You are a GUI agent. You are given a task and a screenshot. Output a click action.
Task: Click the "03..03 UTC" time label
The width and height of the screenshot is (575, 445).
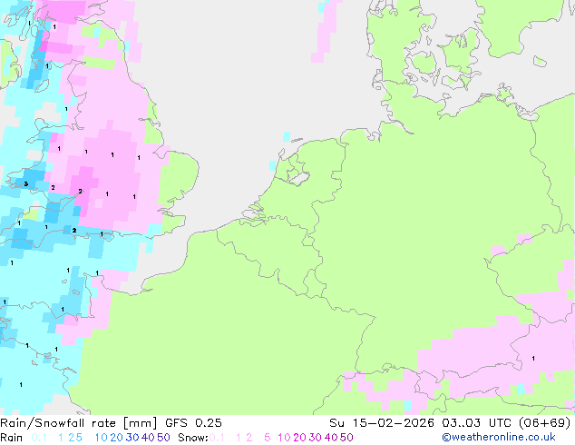476,423
